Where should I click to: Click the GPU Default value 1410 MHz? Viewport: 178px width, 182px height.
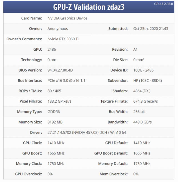(142, 143)
